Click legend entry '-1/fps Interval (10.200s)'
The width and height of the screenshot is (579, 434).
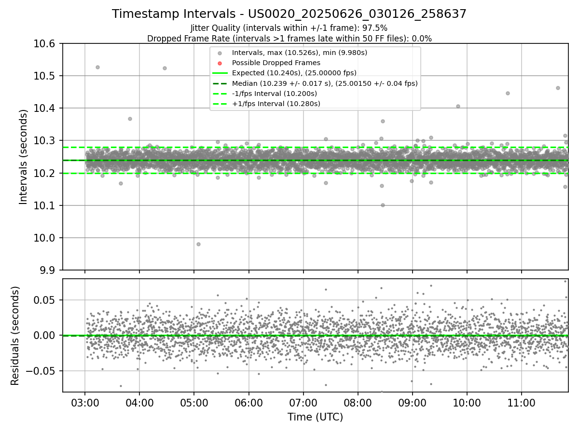coord(275,94)
